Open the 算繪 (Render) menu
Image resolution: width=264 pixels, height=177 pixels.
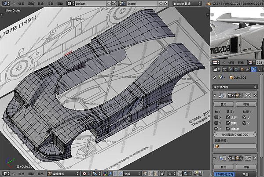40,4
